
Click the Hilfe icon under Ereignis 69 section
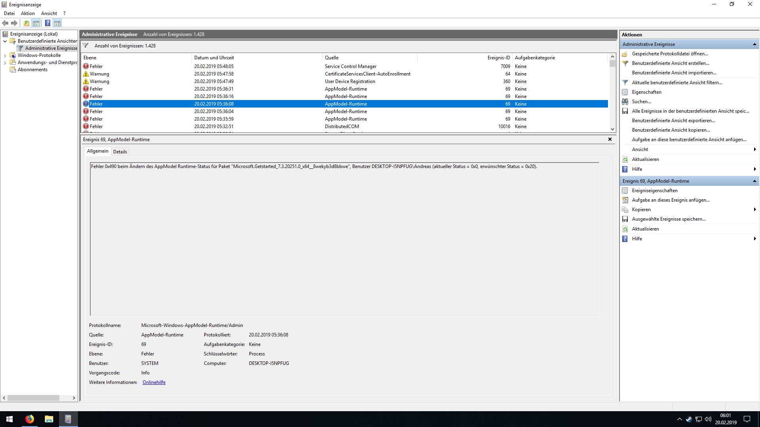point(625,239)
